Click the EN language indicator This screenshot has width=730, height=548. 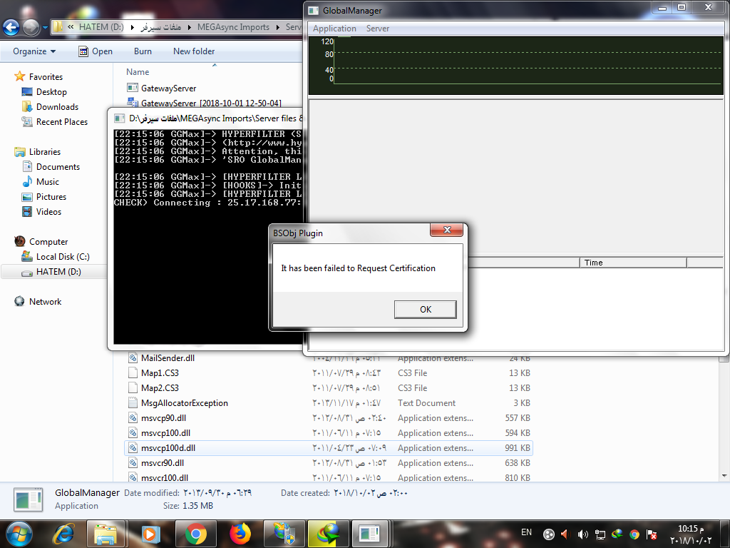pyautogui.click(x=526, y=532)
